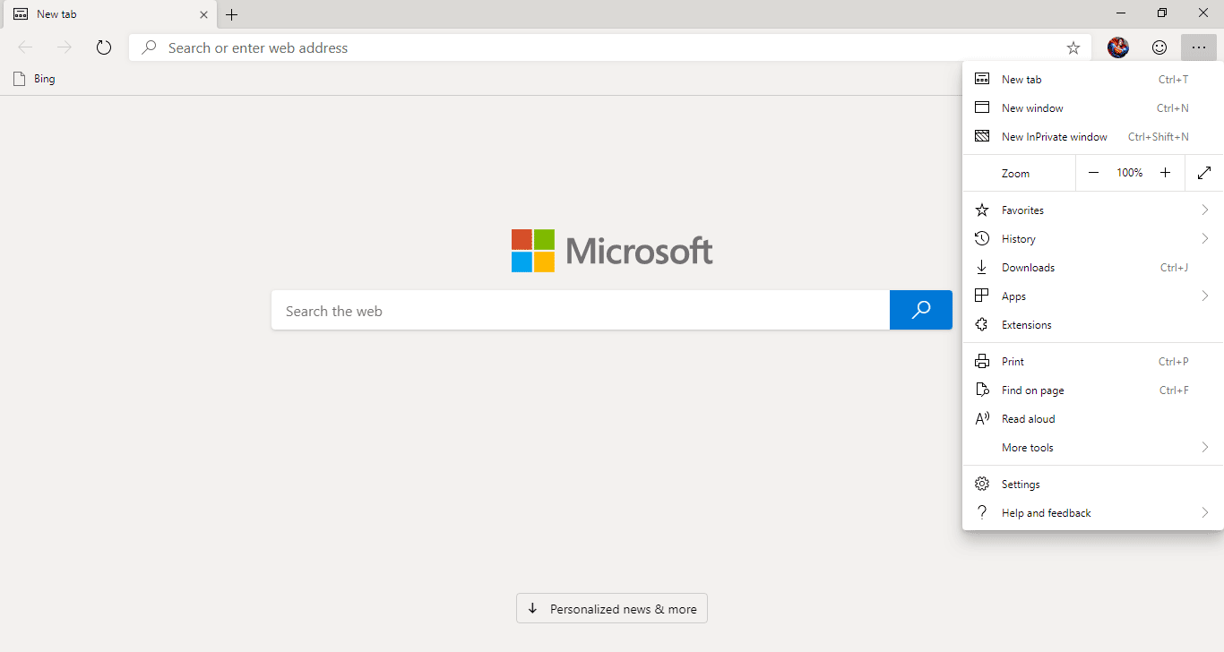
Task: Choose New InPrivate window
Action: [x=1092, y=136]
